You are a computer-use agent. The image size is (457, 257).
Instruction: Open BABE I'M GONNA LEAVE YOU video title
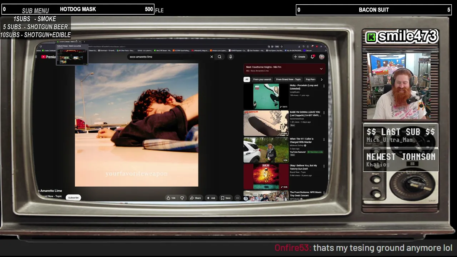coord(305,114)
